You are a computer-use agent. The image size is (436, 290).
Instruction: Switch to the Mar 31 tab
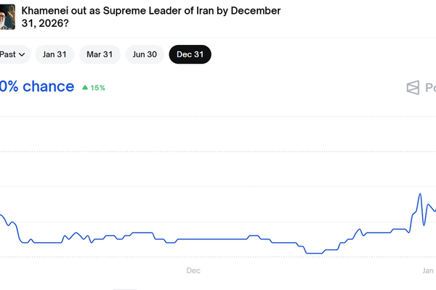[x=100, y=54]
